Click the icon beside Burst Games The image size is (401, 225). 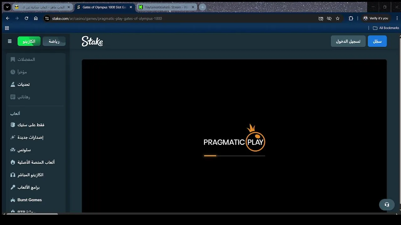coord(13,200)
